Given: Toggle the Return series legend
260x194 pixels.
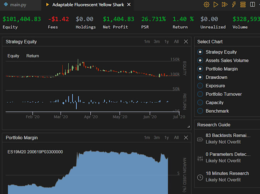Looking at the screenshot, I should 32,56.
